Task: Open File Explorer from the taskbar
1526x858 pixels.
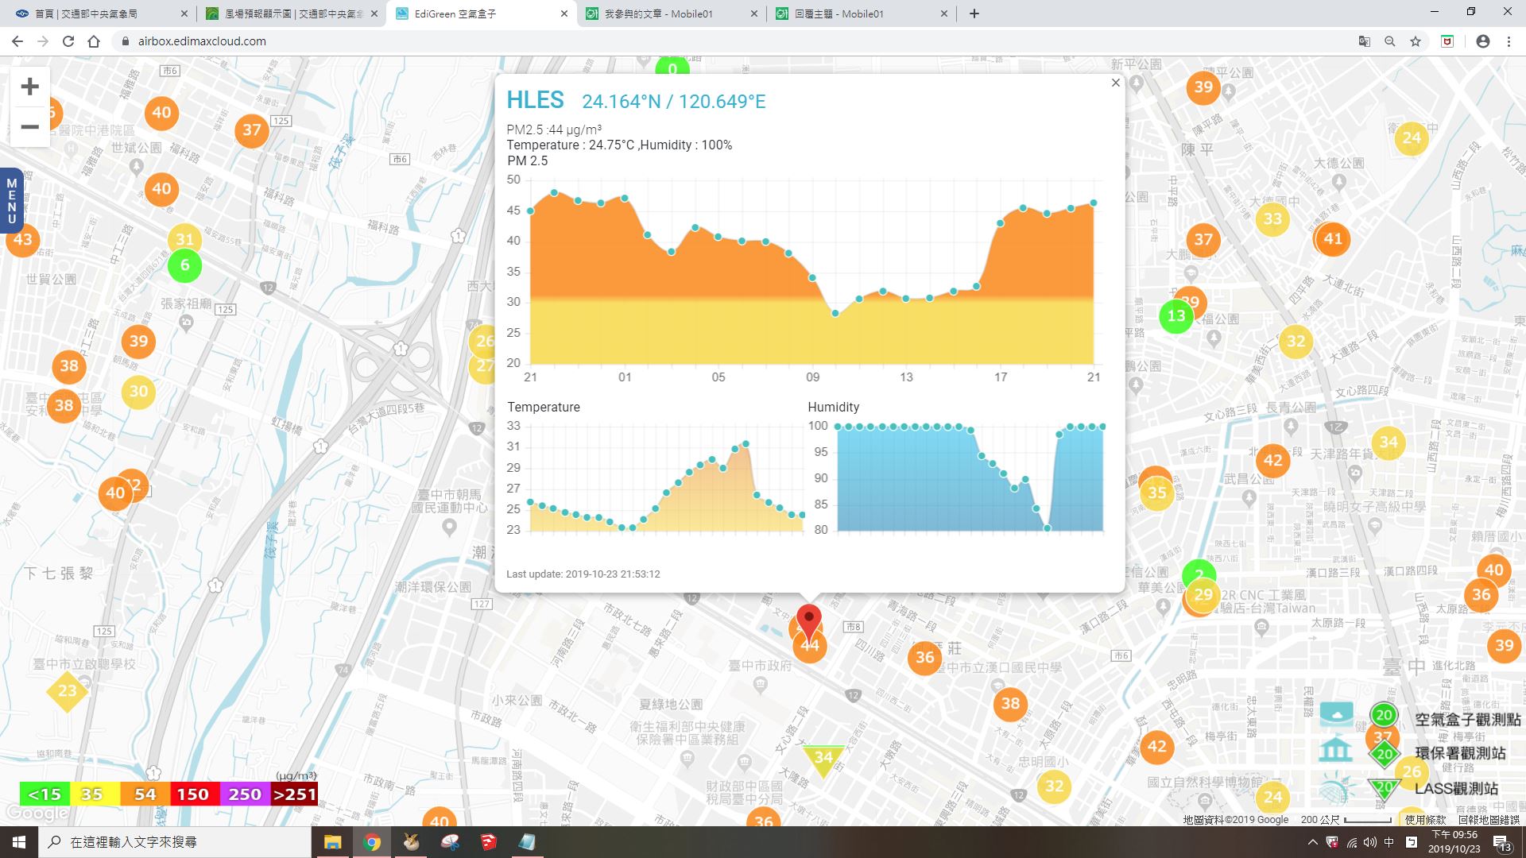Action: [x=332, y=842]
